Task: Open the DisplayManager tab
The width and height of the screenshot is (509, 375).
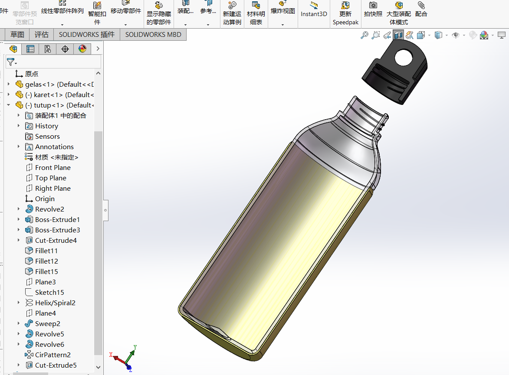Action: [82, 49]
